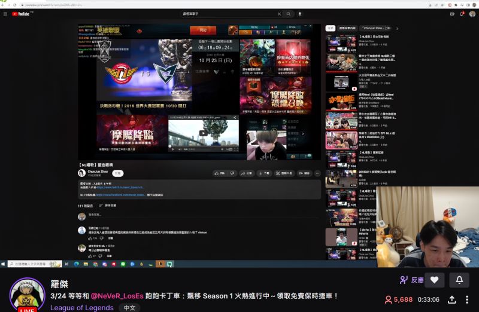Open the 反應 reactions button
Screen dimensions: 479x312
411,280
